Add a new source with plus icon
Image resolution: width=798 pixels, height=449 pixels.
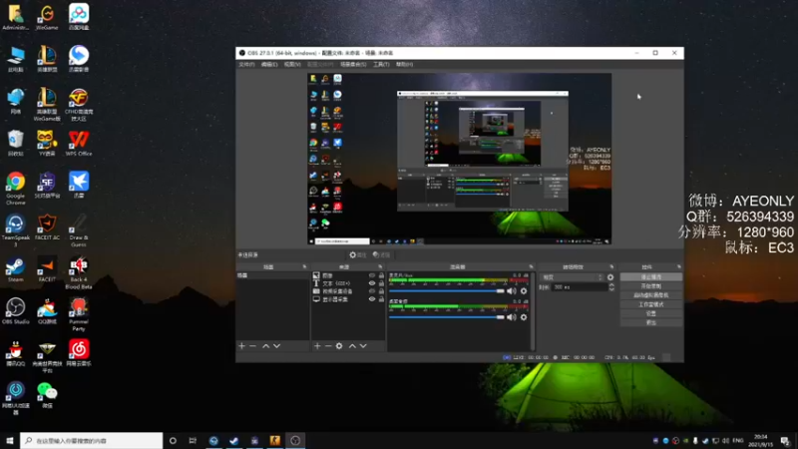coord(317,346)
